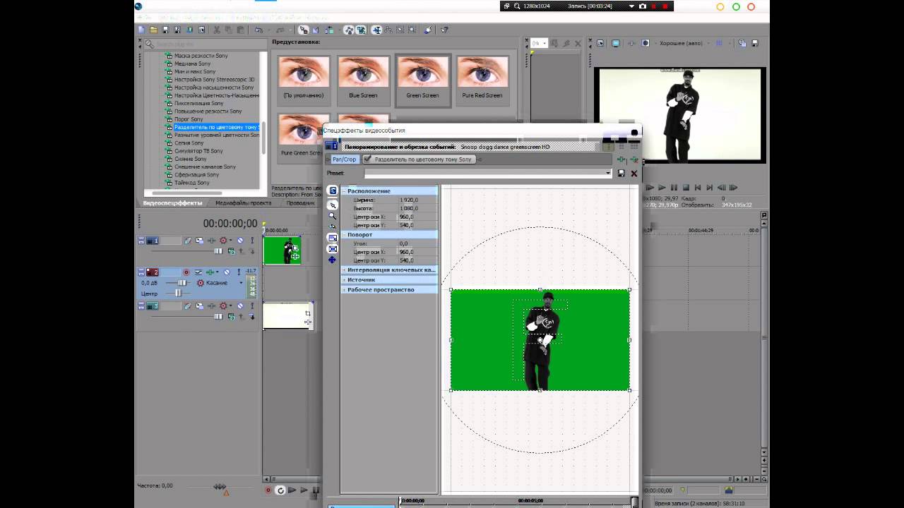Mute video track 1
904x508 pixels.
point(240,241)
